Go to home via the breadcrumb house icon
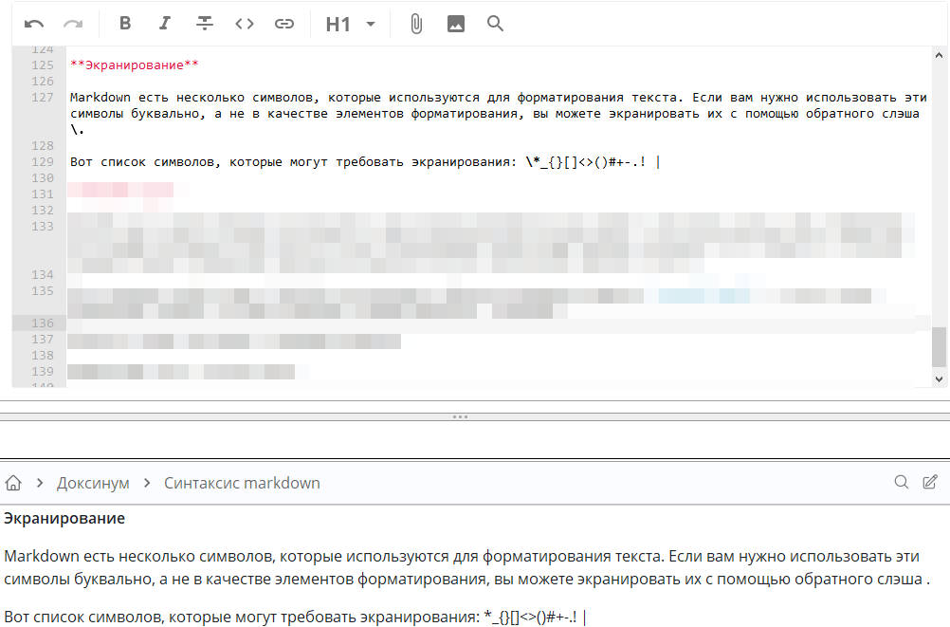 [x=13, y=483]
